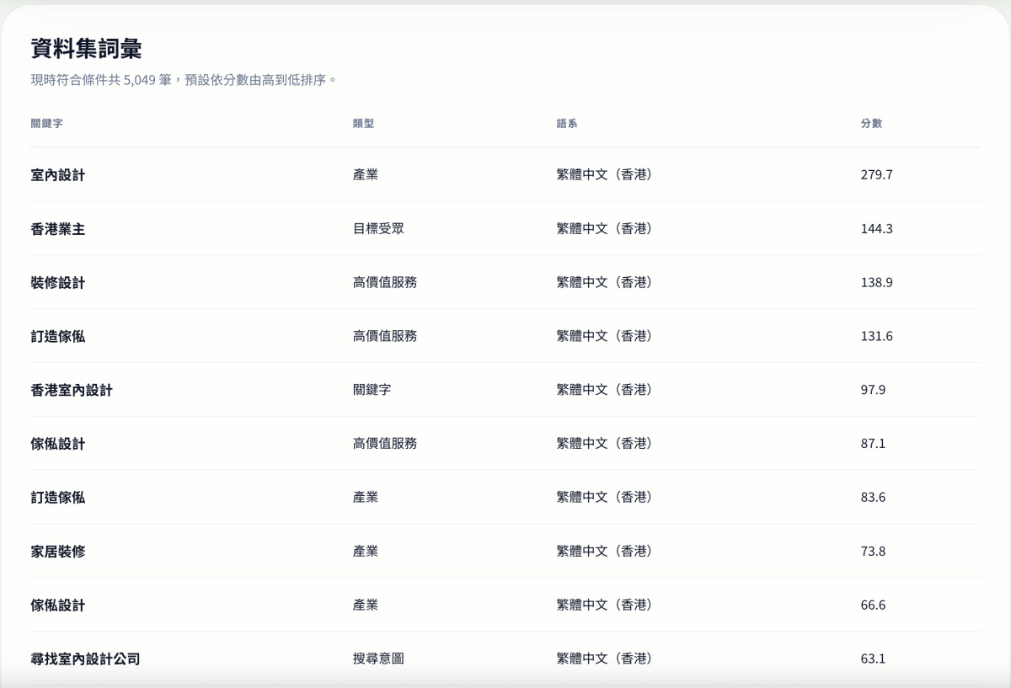Click type 關鍵字 in the 香港室內設計 row
1011x688 pixels.
point(372,389)
